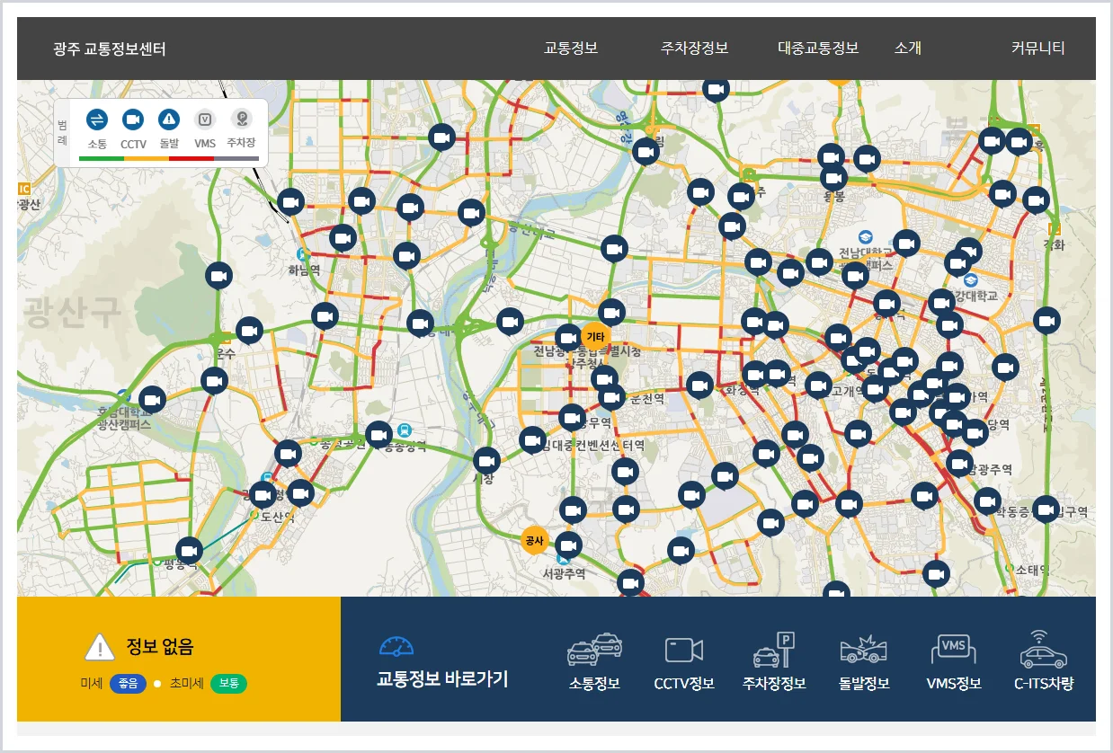Screen dimensions: 1113x753
Task: Click CCTV marker beside 호남대학교 광산캠퍼스 label
Action: pyautogui.click(x=152, y=399)
